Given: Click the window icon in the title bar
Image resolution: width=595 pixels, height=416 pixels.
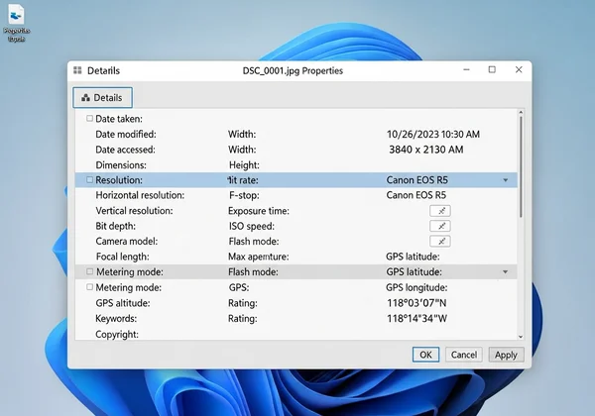Looking at the screenshot, I should pyautogui.click(x=77, y=71).
